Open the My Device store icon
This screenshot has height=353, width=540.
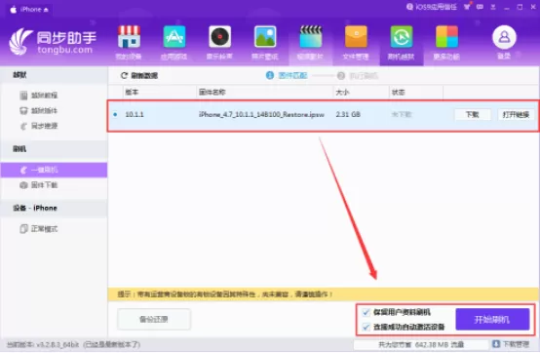click(129, 37)
